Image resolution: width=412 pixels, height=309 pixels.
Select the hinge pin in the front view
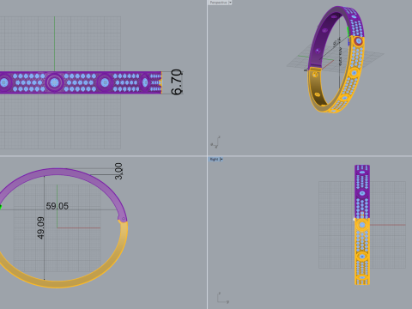pos(123,219)
